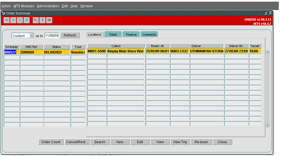Open the Help menu
Viewport: 281px width, 156px height.
(x=74, y=6)
